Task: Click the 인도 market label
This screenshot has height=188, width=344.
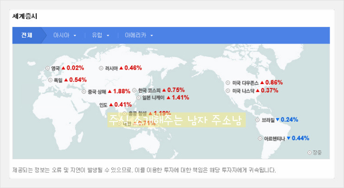Action: click(x=103, y=105)
